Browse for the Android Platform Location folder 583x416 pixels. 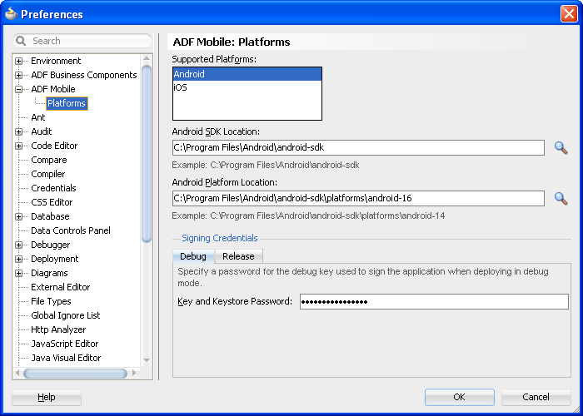[561, 199]
